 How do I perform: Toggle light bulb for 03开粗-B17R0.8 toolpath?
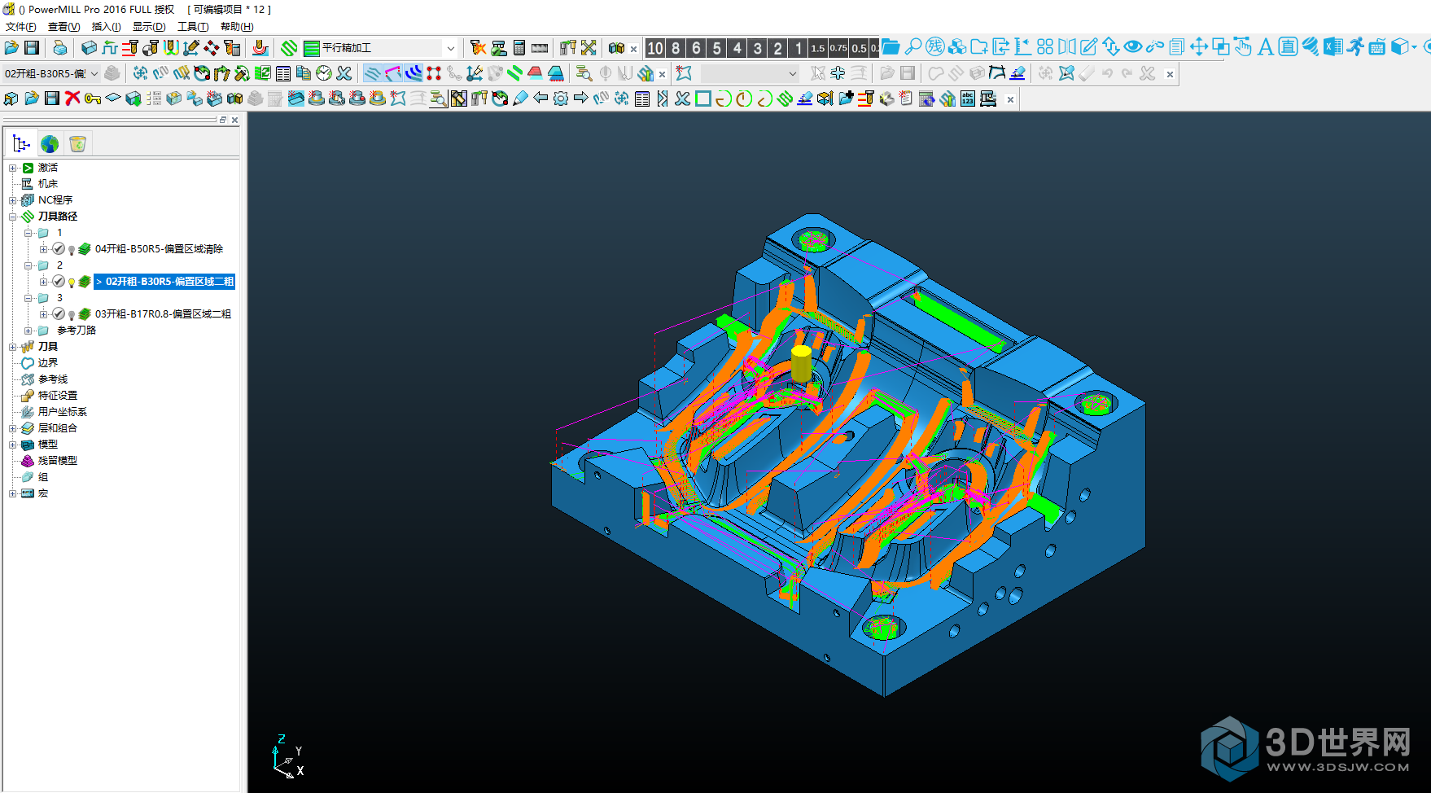pyautogui.click(x=72, y=315)
